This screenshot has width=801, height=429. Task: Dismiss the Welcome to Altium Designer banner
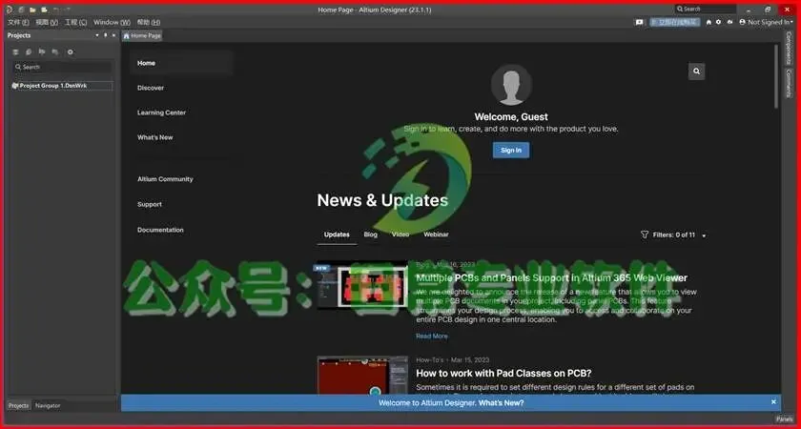(773, 402)
